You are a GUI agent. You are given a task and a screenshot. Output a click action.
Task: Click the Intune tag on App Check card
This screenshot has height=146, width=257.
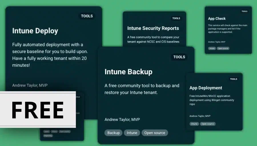(212, 48)
